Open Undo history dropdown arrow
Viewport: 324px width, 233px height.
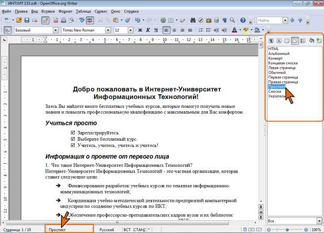click(x=143, y=20)
